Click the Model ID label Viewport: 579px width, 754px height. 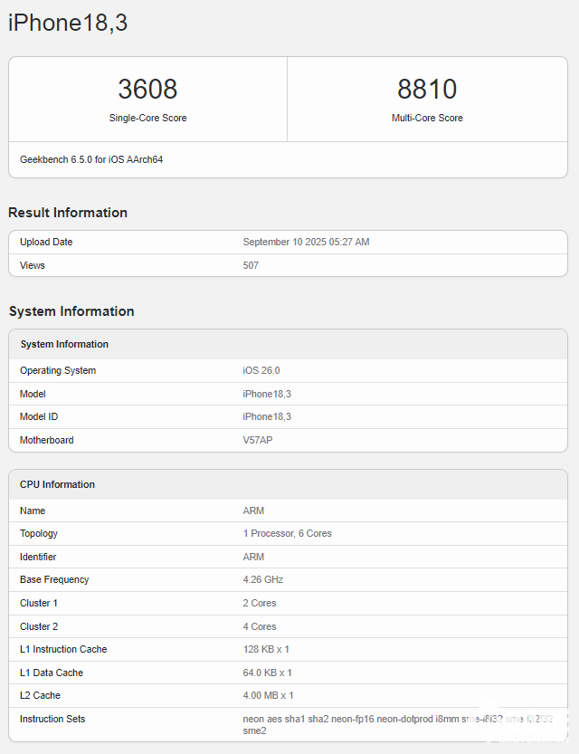[39, 417]
